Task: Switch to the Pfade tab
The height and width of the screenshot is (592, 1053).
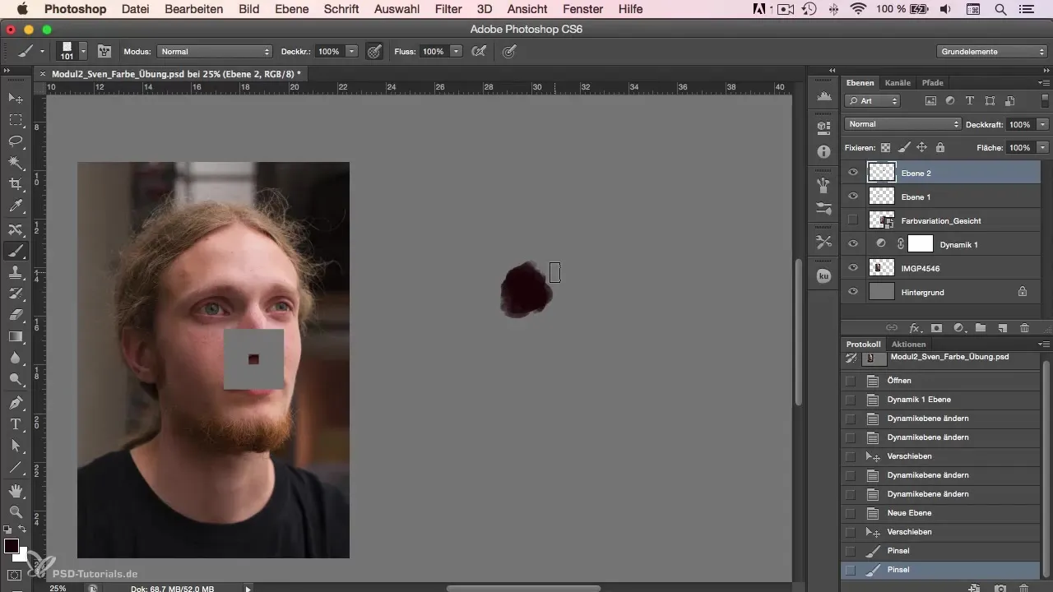Action: 932,82
